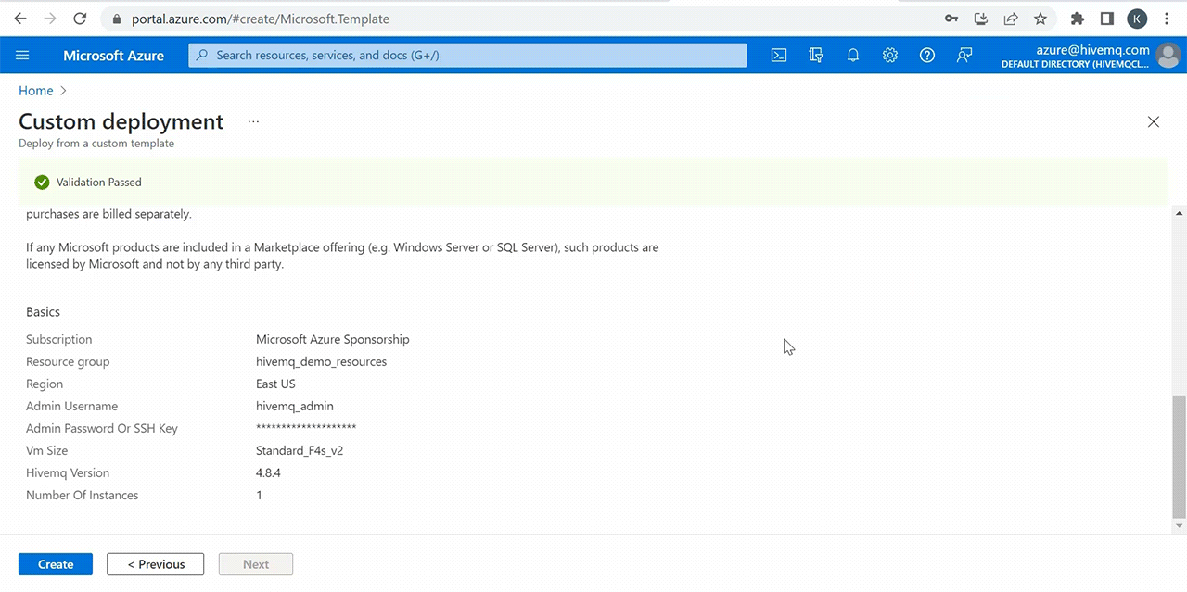Click the Admin Password Or SSH Key label

point(102,428)
